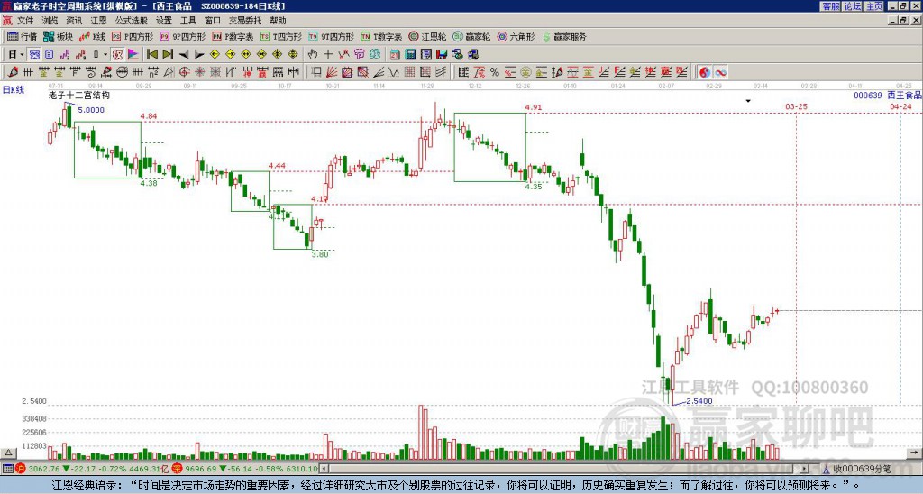Select the circle-with-line drawing tool

122,72
